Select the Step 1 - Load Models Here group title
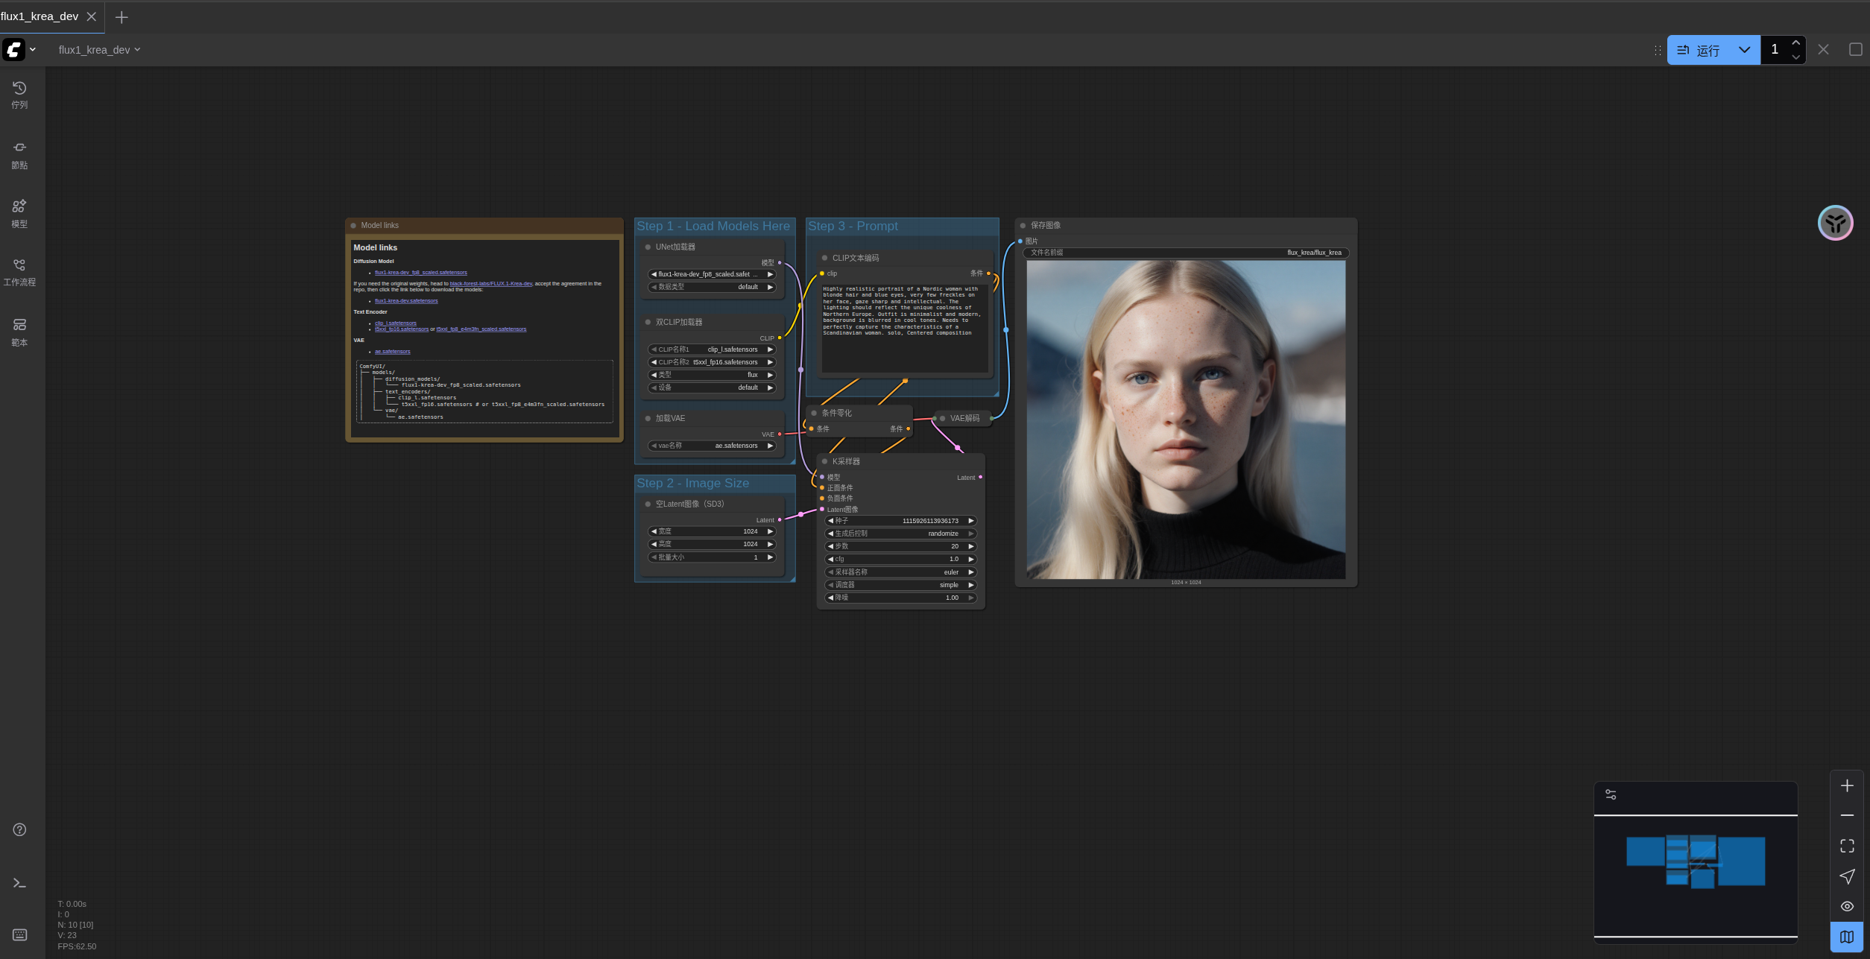The height and width of the screenshot is (959, 1870). pyautogui.click(x=713, y=226)
